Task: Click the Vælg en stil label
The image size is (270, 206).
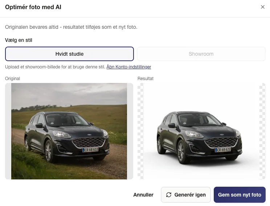Action: tap(19, 40)
